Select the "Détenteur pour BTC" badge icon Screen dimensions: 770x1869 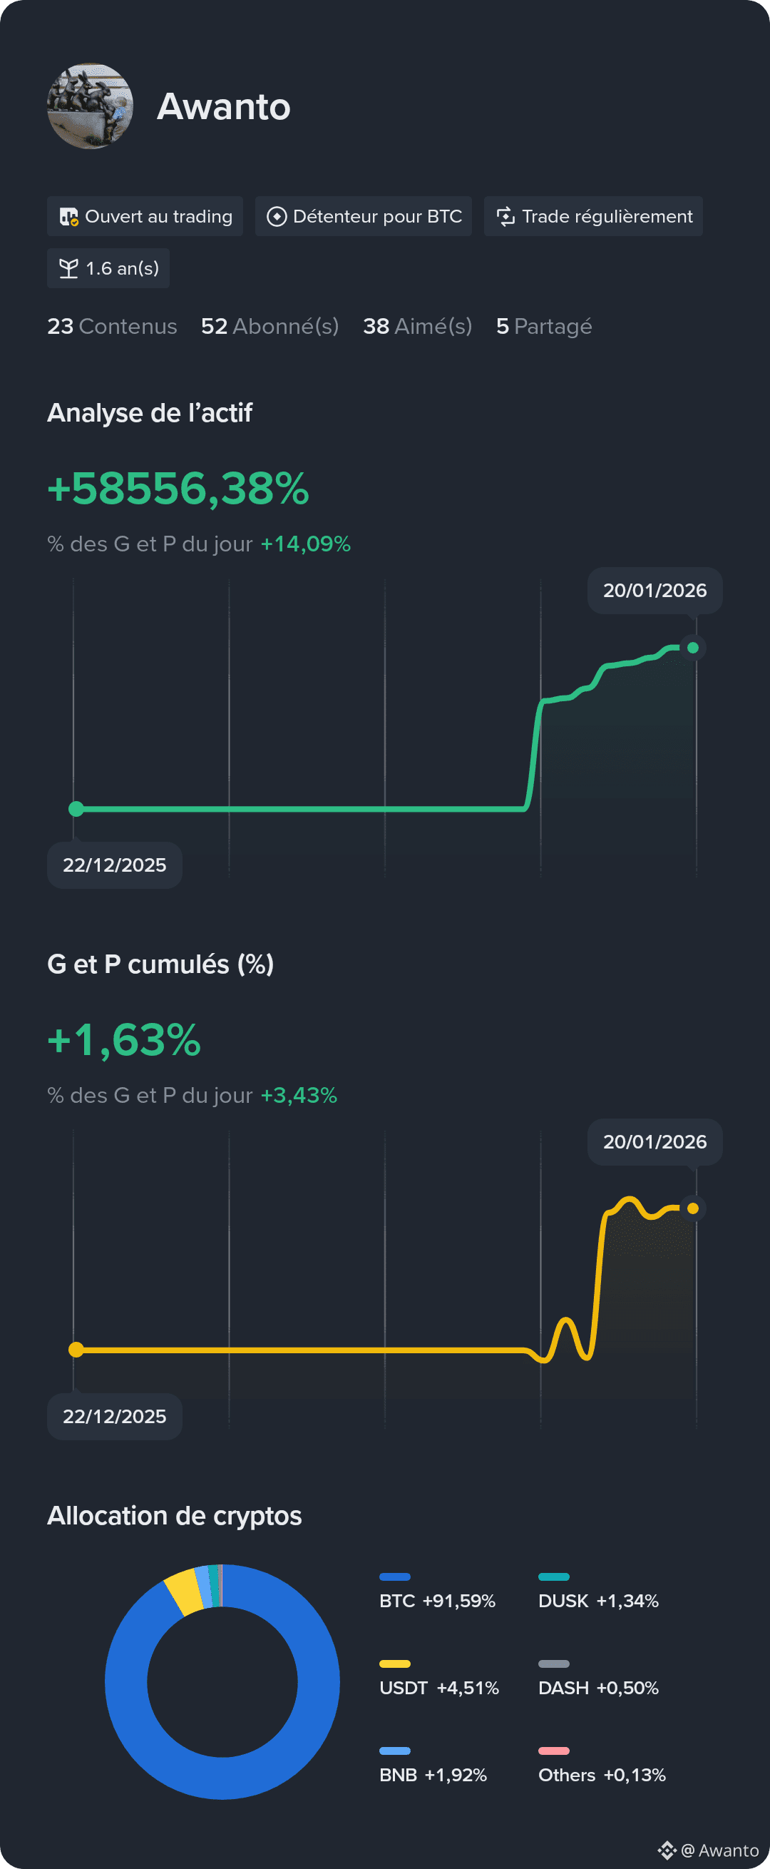tap(277, 216)
